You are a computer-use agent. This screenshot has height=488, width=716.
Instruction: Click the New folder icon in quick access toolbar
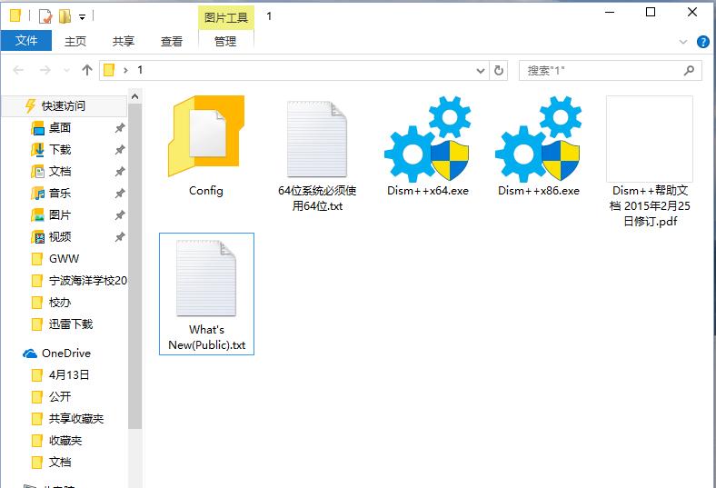(x=65, y=16)
